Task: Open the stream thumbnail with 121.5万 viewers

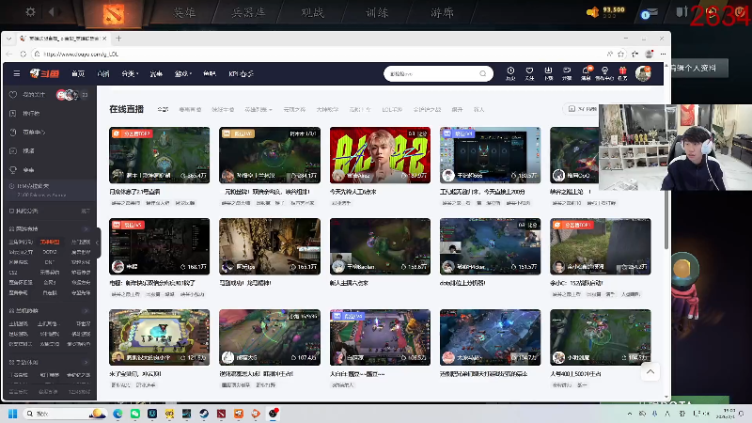Action: tap(159, 337)
